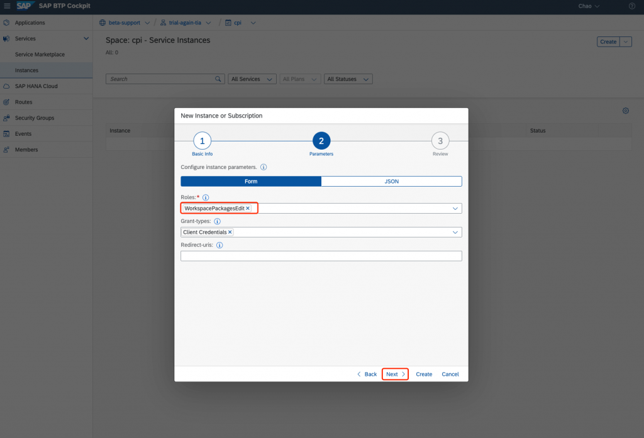Image resolution: width=644 pixels, height=438 pixels.
Task: Click the SAP HANA Cloud icon
Action: tap(6, 86)
